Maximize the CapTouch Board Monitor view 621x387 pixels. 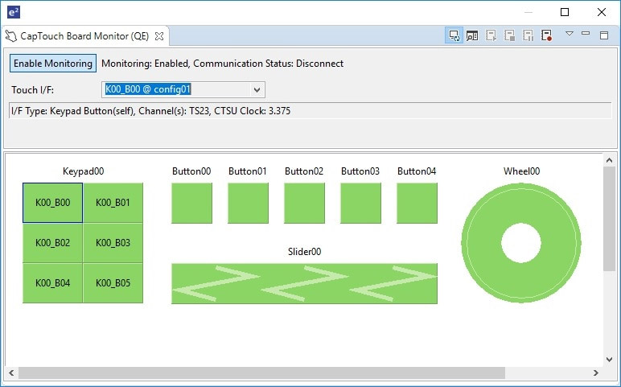point(604,35)
